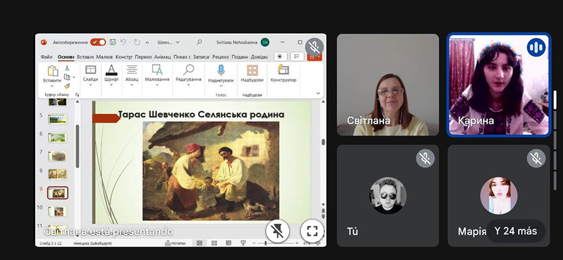The image size is (563, 260).
Task: Select the Format Painter brush
Action: point(67,86)
